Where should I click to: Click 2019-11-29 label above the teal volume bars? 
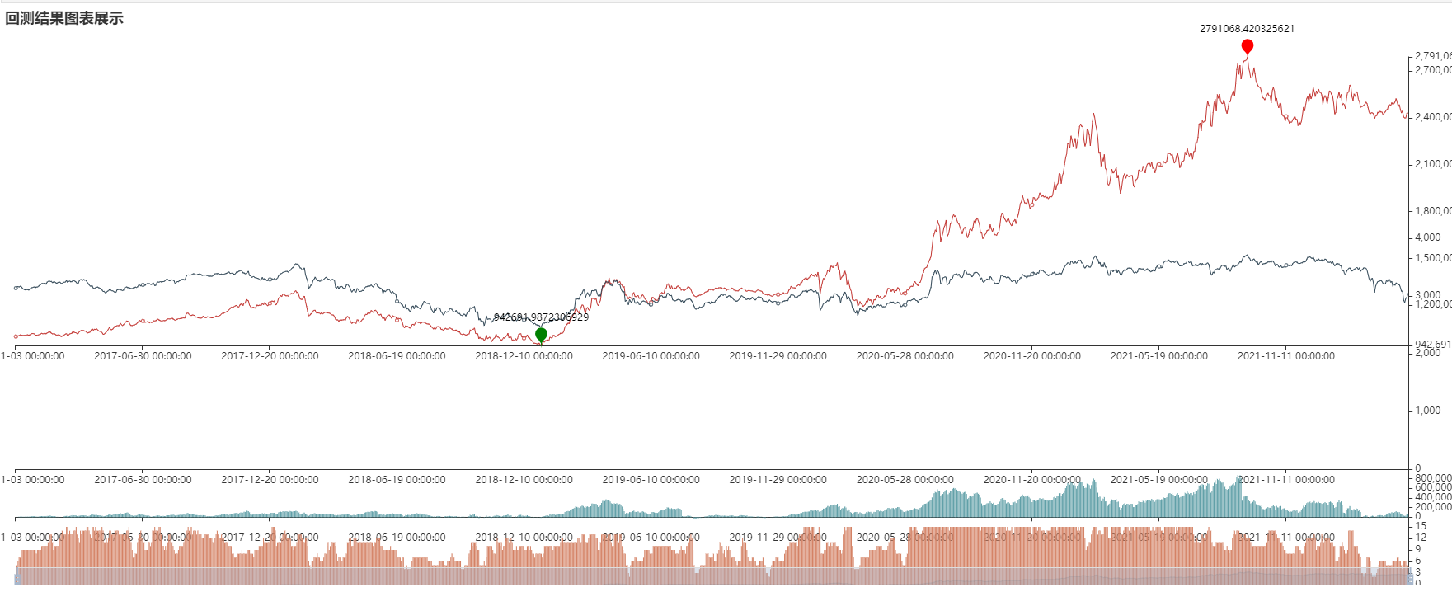778,480
